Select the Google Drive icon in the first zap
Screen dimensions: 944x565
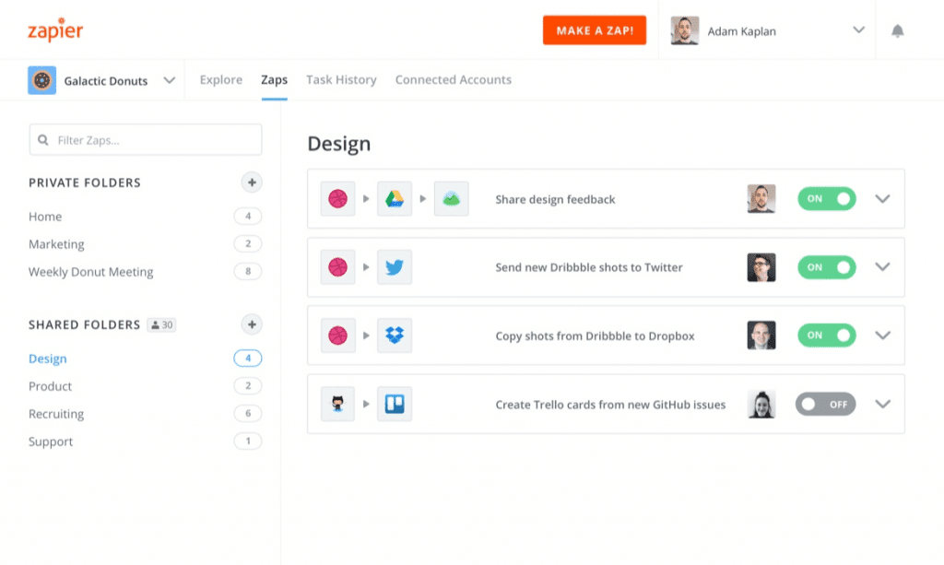click(x=395, y=198)
